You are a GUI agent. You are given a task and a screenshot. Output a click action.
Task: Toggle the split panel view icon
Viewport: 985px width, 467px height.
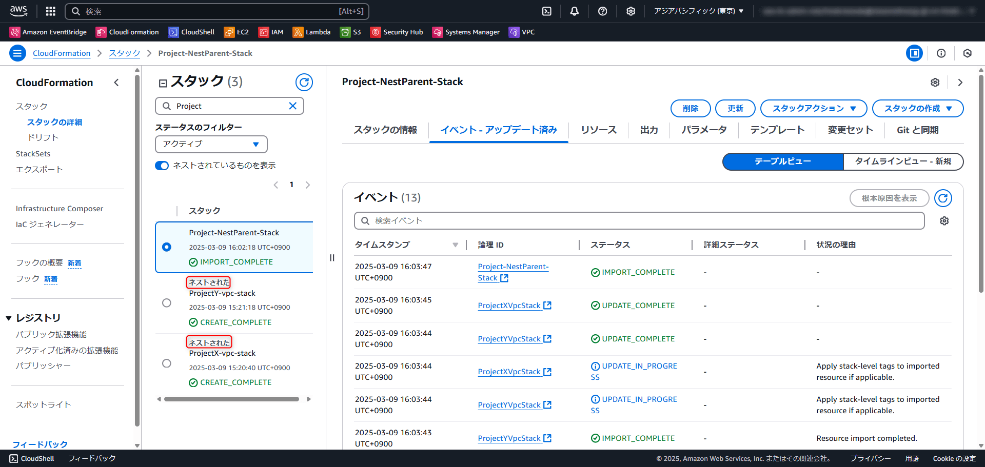click(x=914, y=53)
